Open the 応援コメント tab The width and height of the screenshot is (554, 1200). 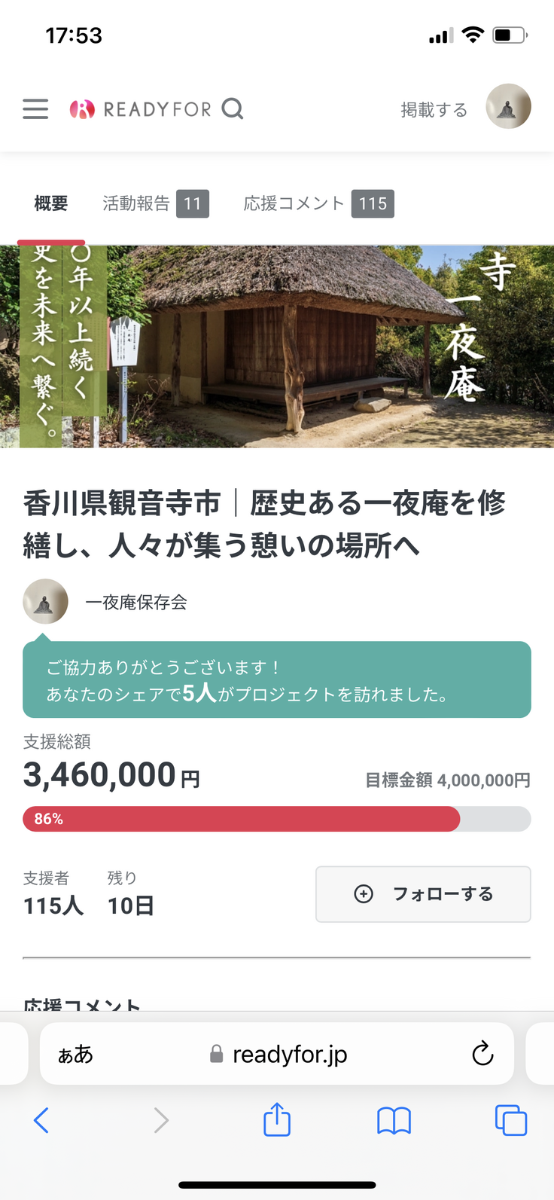tap(318, 203)
